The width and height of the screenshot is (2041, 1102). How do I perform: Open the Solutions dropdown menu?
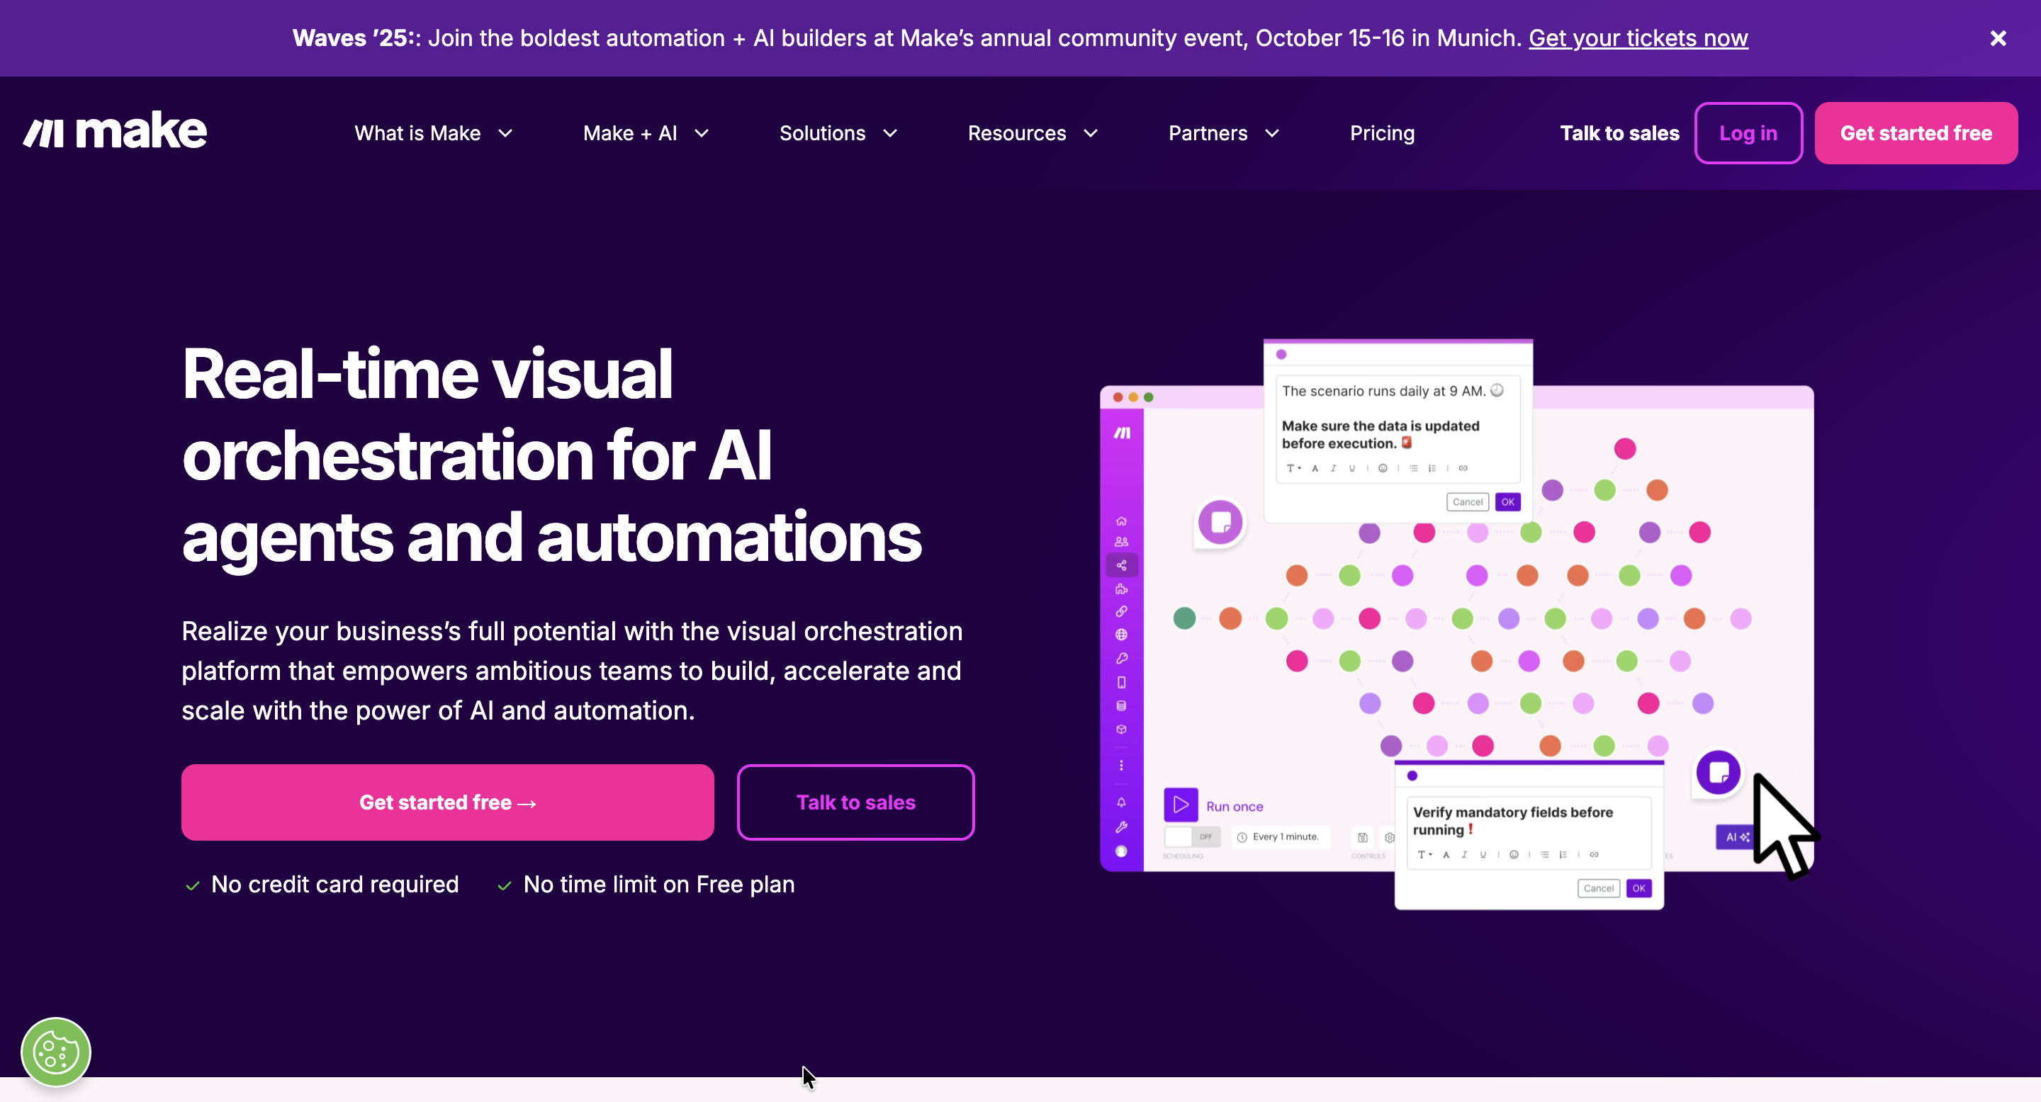[x=838, y=133]
